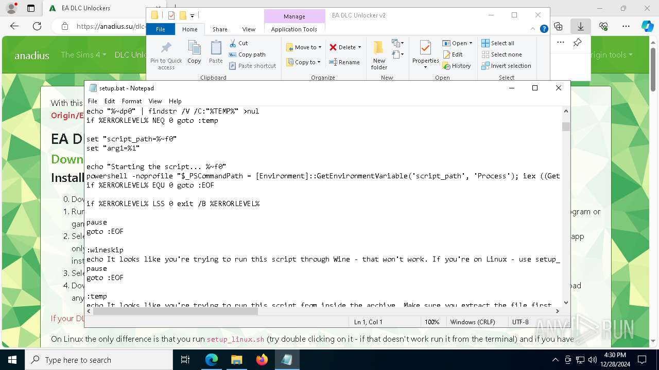Open Edge Downloads icon
659x370 pixels.
click(581, 26)
